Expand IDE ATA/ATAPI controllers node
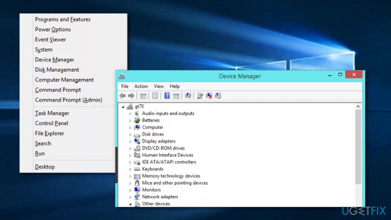 click(x=130, y=162)
